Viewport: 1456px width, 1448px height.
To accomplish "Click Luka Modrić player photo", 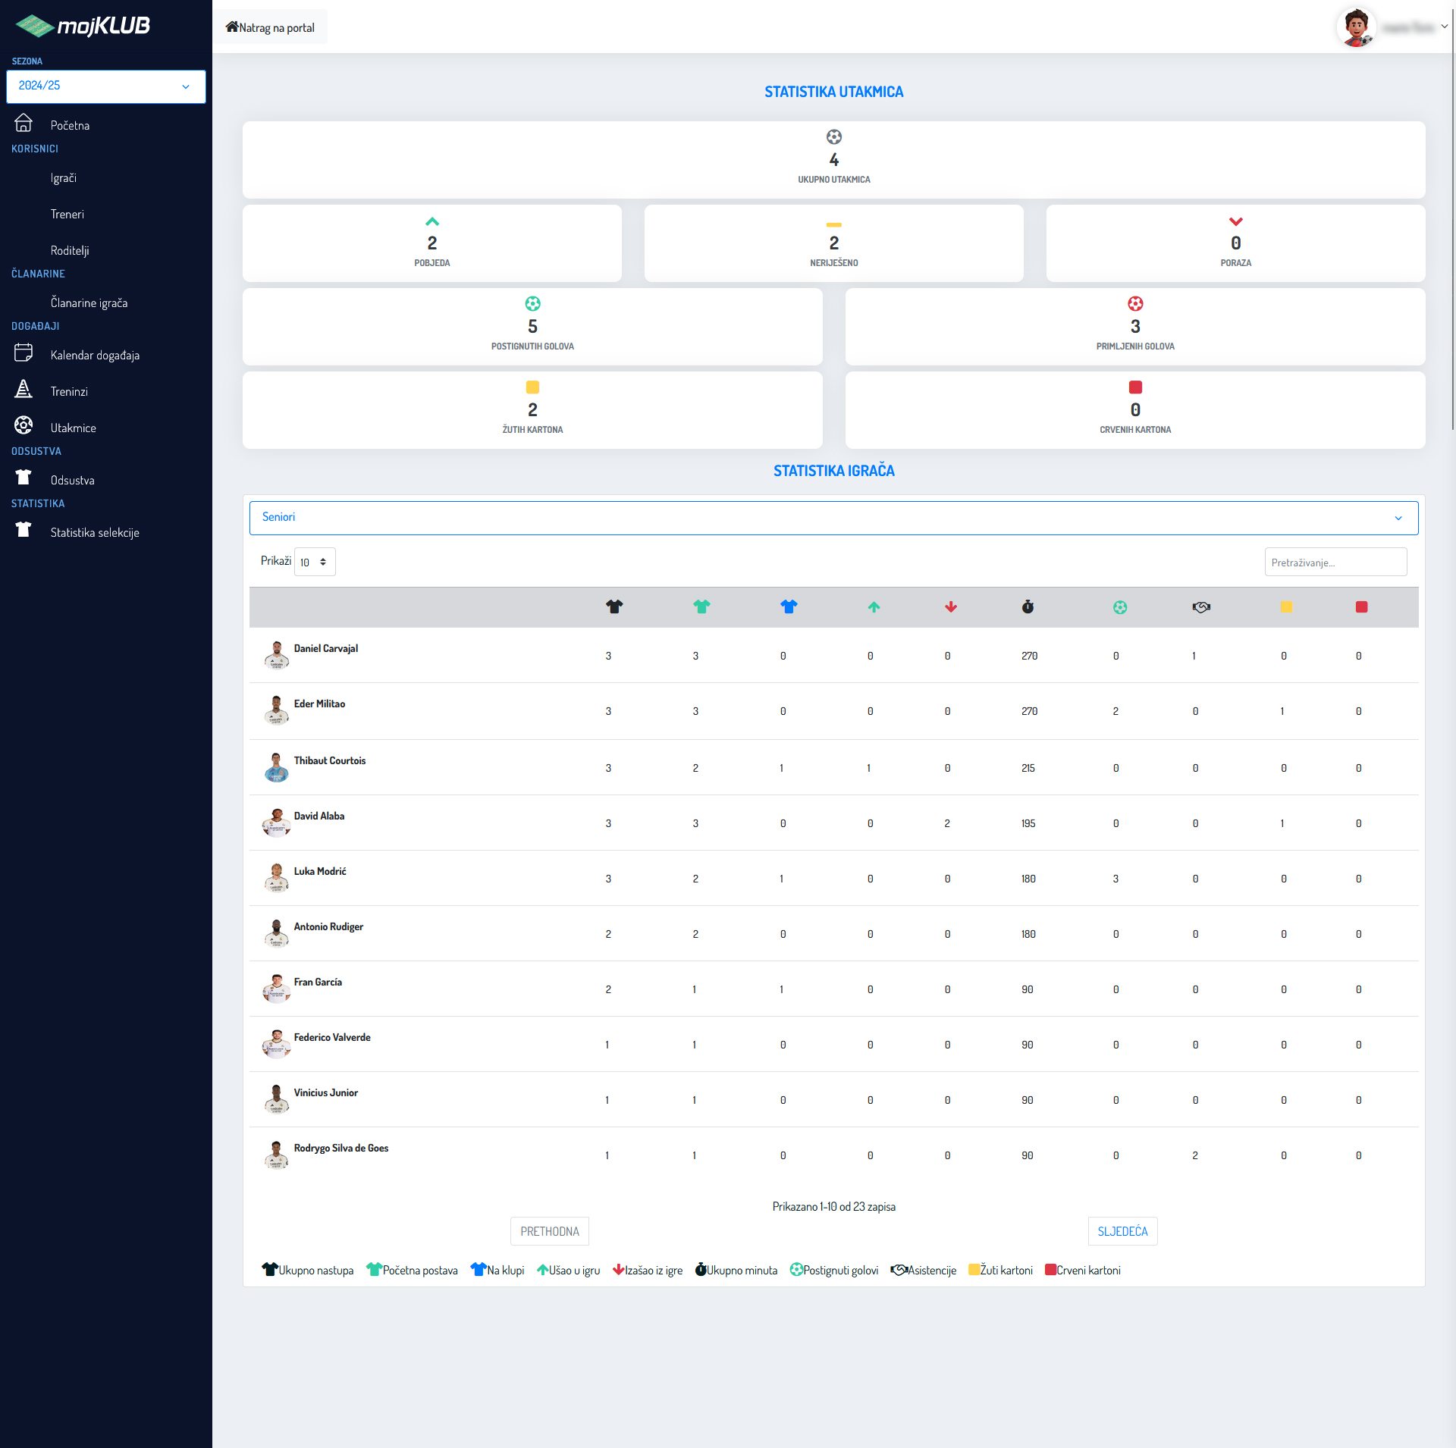I will click(276, 878).
